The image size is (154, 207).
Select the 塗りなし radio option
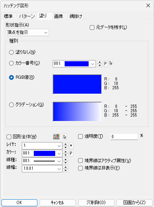click(x=12, y=52)
